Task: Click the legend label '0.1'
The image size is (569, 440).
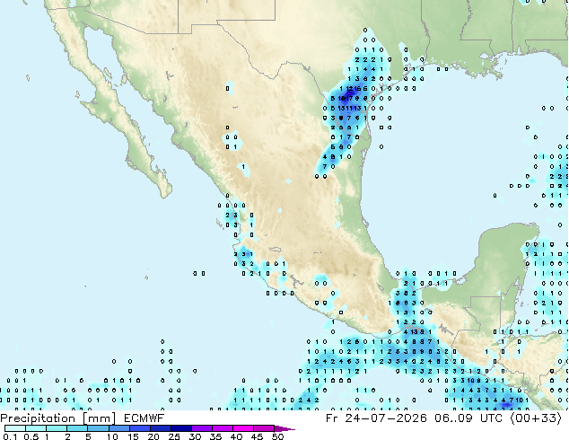Action: (10, 436)
